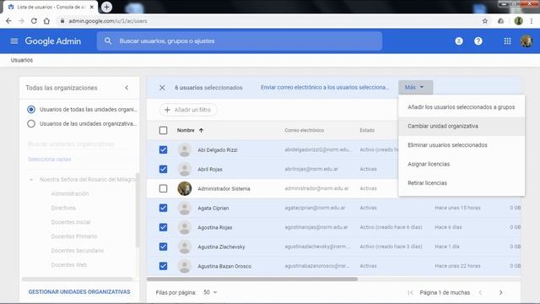
Task: Click the table horizontal scrollbar
Action: [x=252, y=280]
